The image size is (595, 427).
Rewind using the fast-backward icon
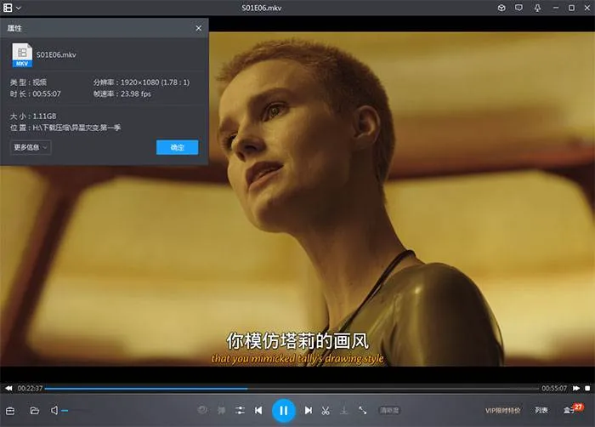(x=8, y=388)
